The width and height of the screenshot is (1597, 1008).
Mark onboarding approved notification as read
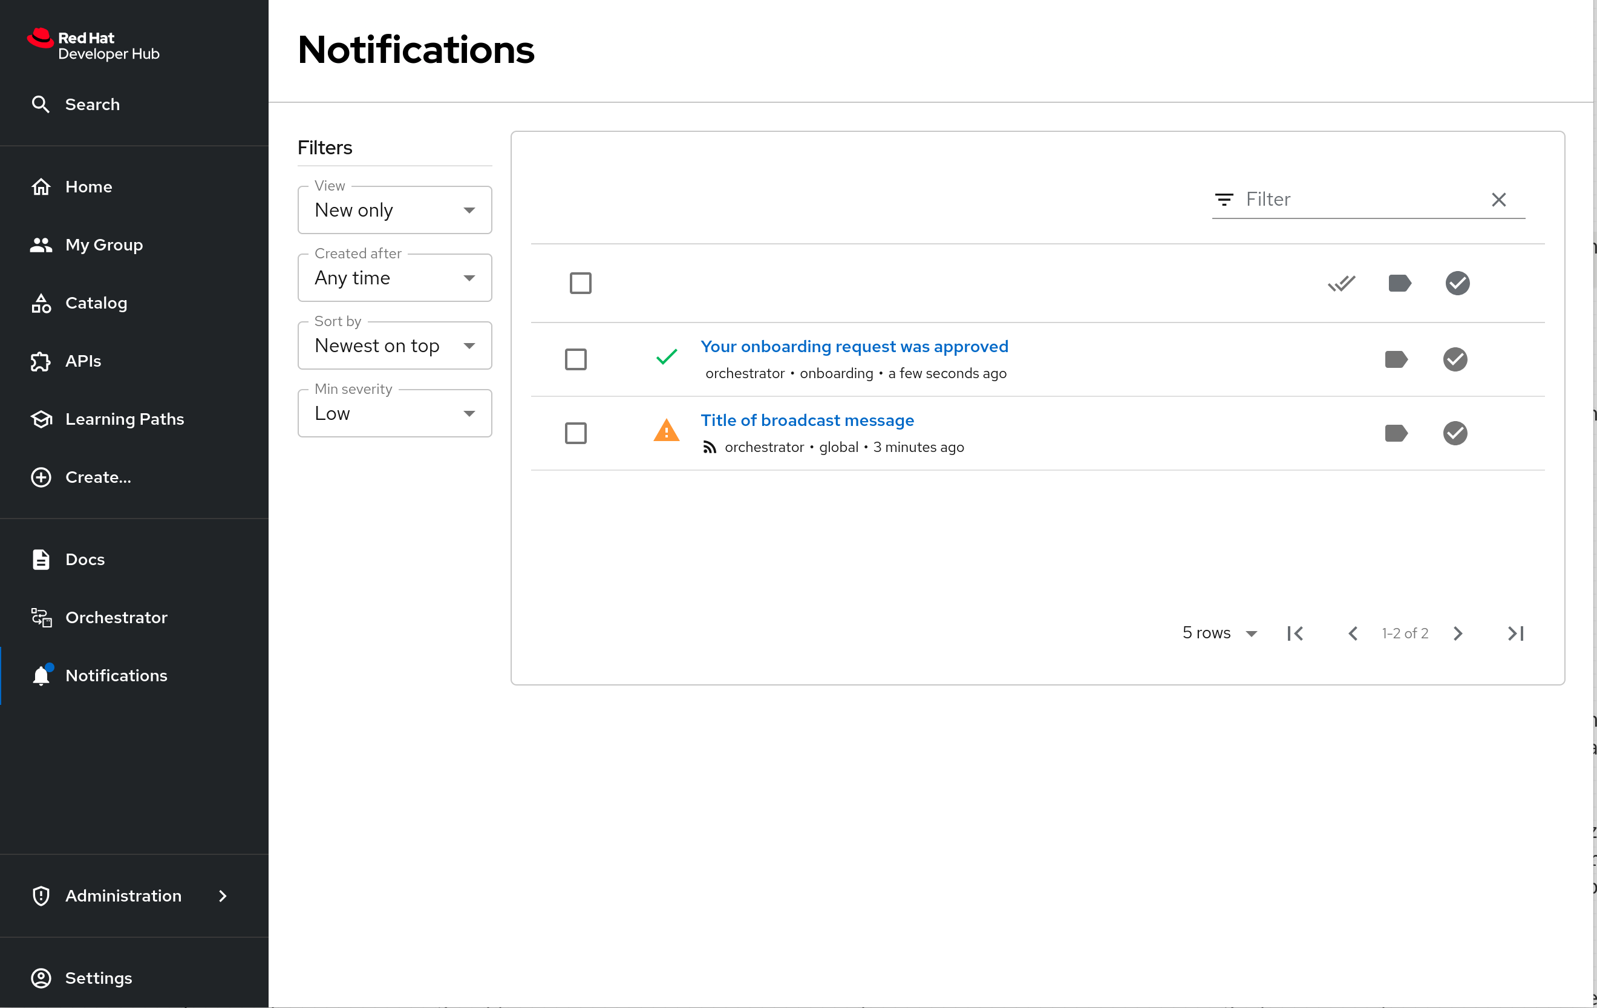1454,359
